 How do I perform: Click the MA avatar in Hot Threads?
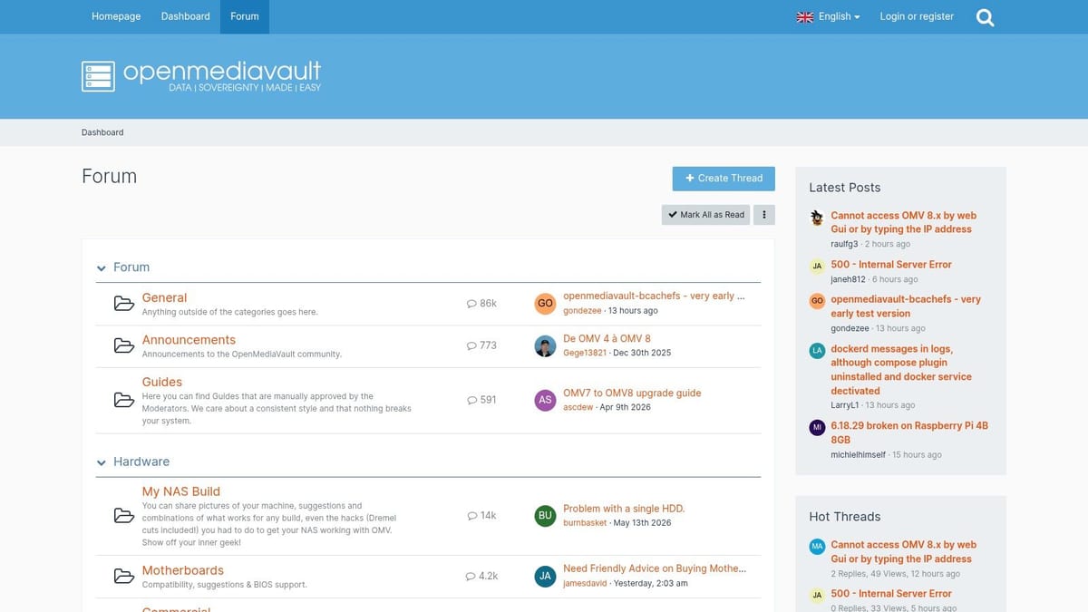817,546
